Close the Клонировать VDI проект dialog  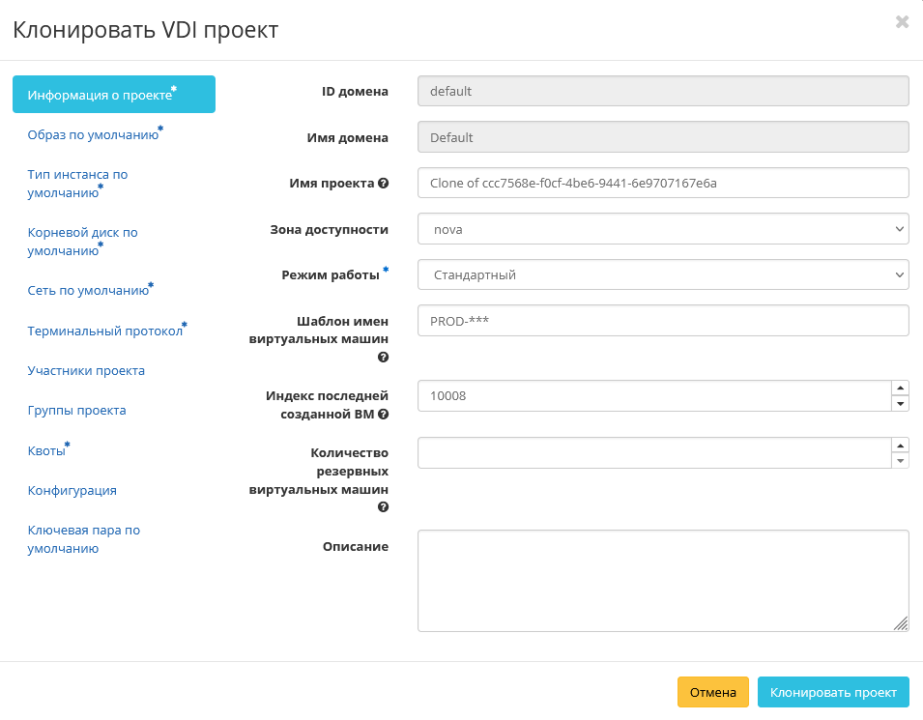coord(901,21)
